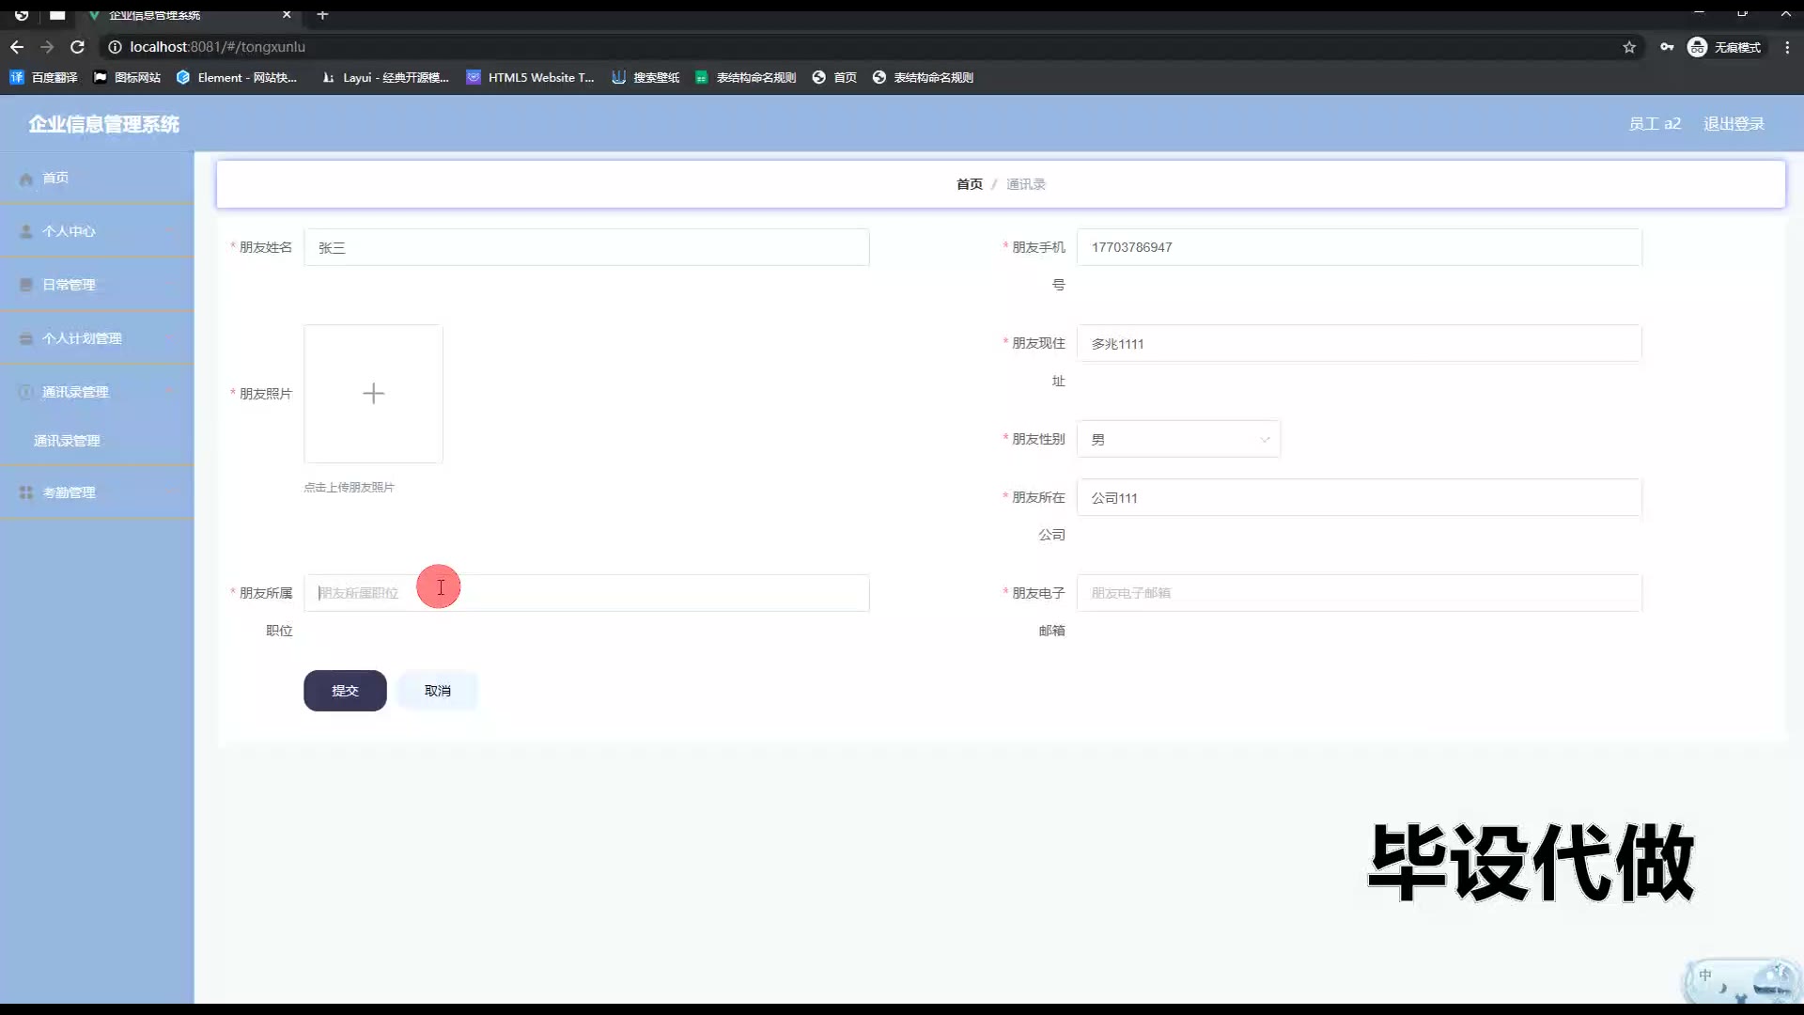Focus the 朋友电子邮箱 input field
Viewport: 1804px width, 1015px height.
[x=1359, y=593]
